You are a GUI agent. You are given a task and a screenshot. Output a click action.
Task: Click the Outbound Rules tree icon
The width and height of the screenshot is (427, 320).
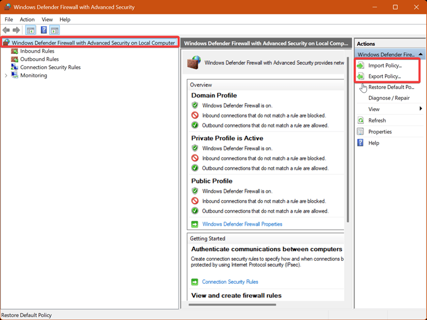14,59
